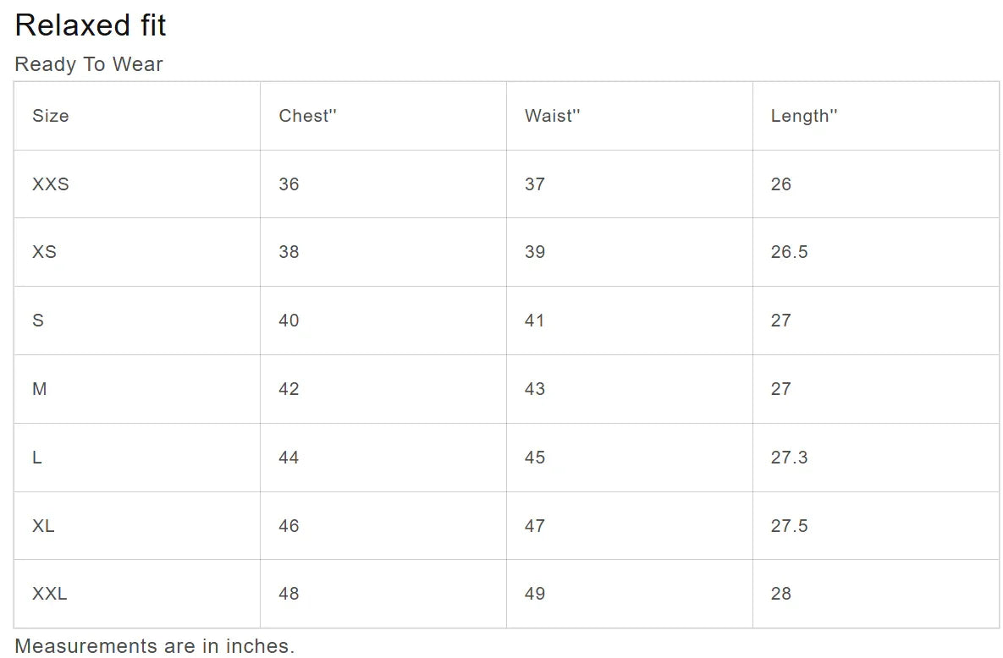
Task: Pick the M size row label
Action: (40, 389)
